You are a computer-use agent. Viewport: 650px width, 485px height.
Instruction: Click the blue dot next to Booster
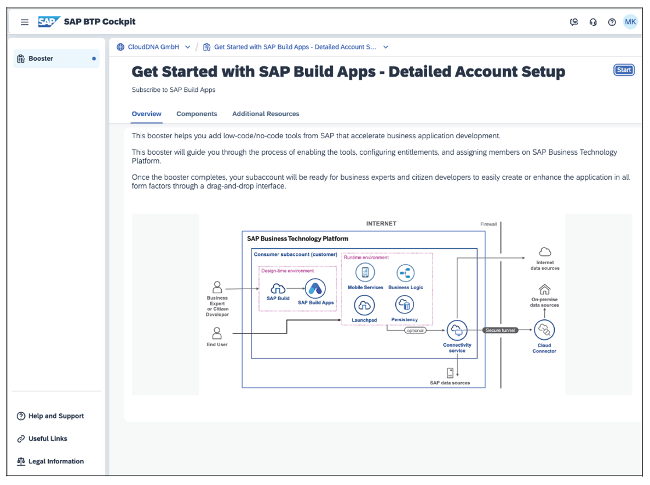[94, 58]
